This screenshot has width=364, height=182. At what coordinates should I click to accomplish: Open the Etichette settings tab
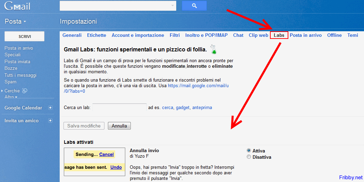[x=96, y=35]
